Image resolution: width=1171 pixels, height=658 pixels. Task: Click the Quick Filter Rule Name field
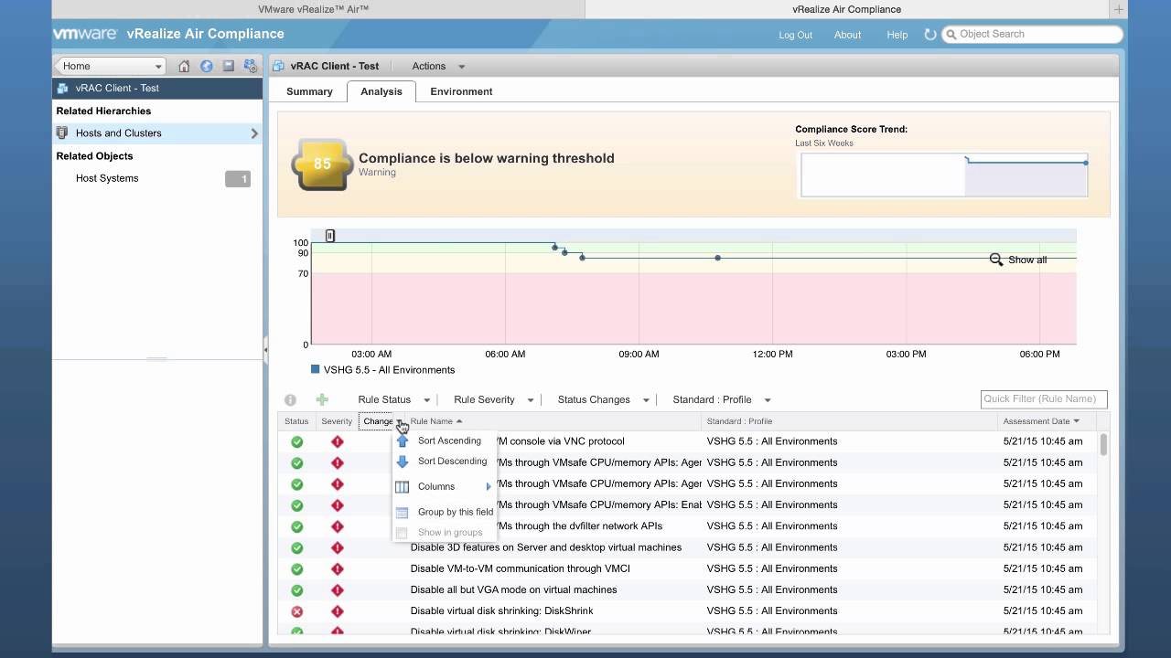pos(1044,399)
